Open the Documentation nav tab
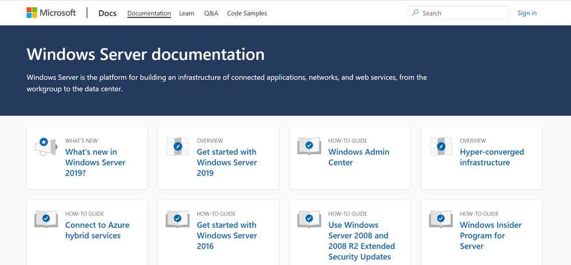Image resolution: width=571 pixels, height=265 pixels. (x=149, y=13)
